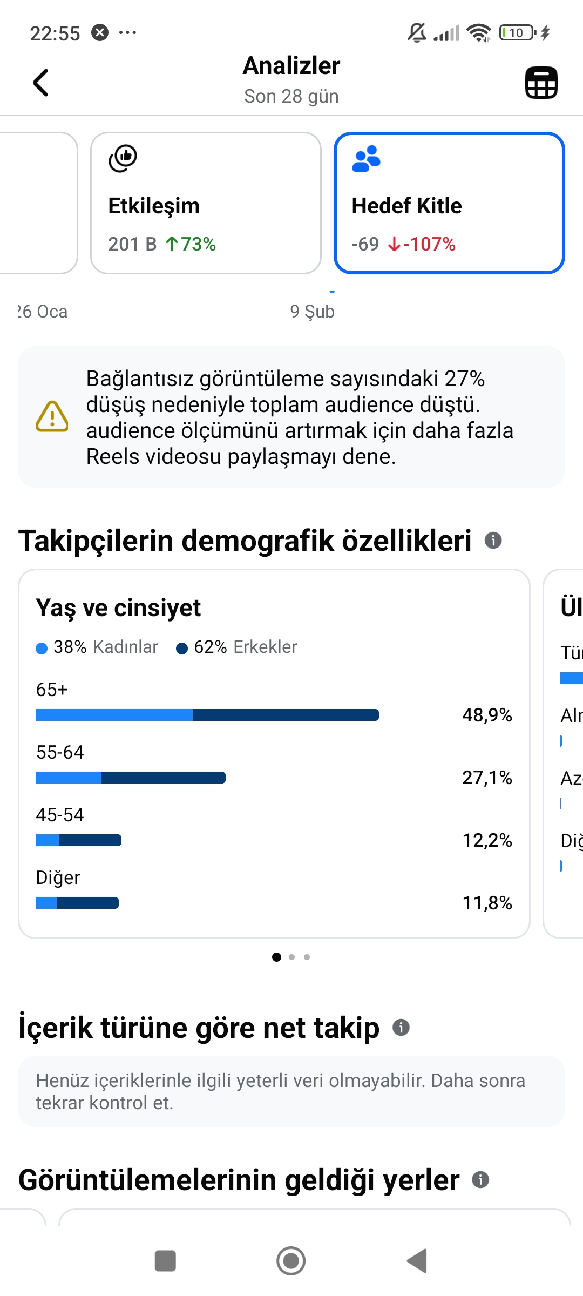Tap the 65+ age group bar
The image size is (583, 1296).
[x=207, y=715]
